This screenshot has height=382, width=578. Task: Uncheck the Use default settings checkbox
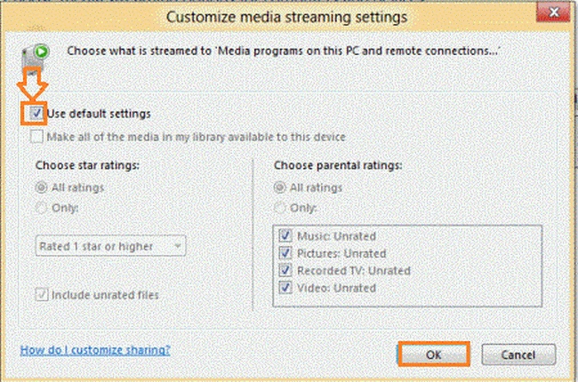(36, 113)
